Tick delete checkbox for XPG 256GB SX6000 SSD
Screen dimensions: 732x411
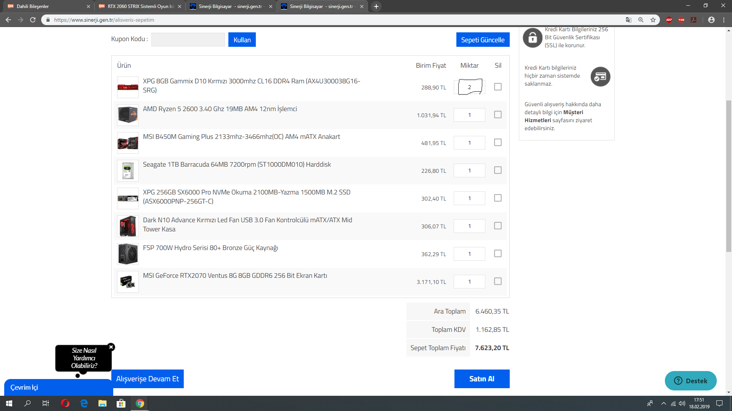(x=498, y=198)
